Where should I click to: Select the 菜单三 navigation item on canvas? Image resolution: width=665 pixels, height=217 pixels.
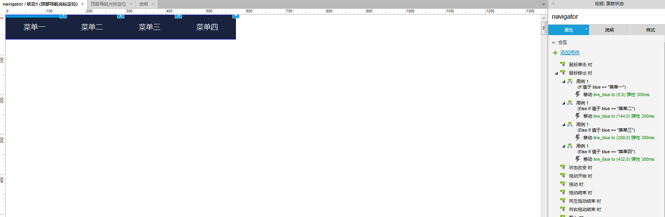150,27
